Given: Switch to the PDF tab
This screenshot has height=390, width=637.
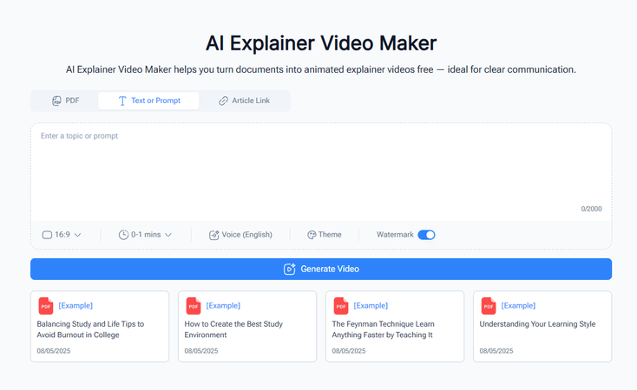Looking at the screenshot, I should (65, 101).
